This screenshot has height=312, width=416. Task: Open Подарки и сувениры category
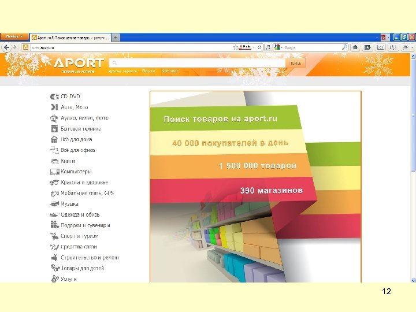(x=86, y=225)
